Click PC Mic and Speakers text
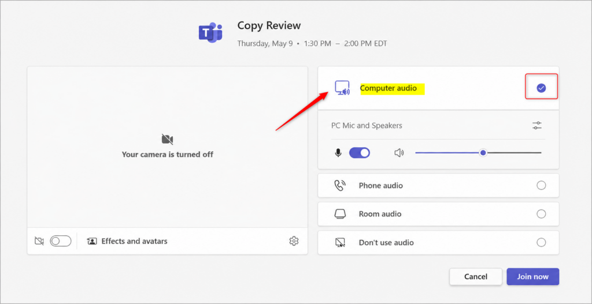Viewport: 592px width, 304px height. click(367, 125)
